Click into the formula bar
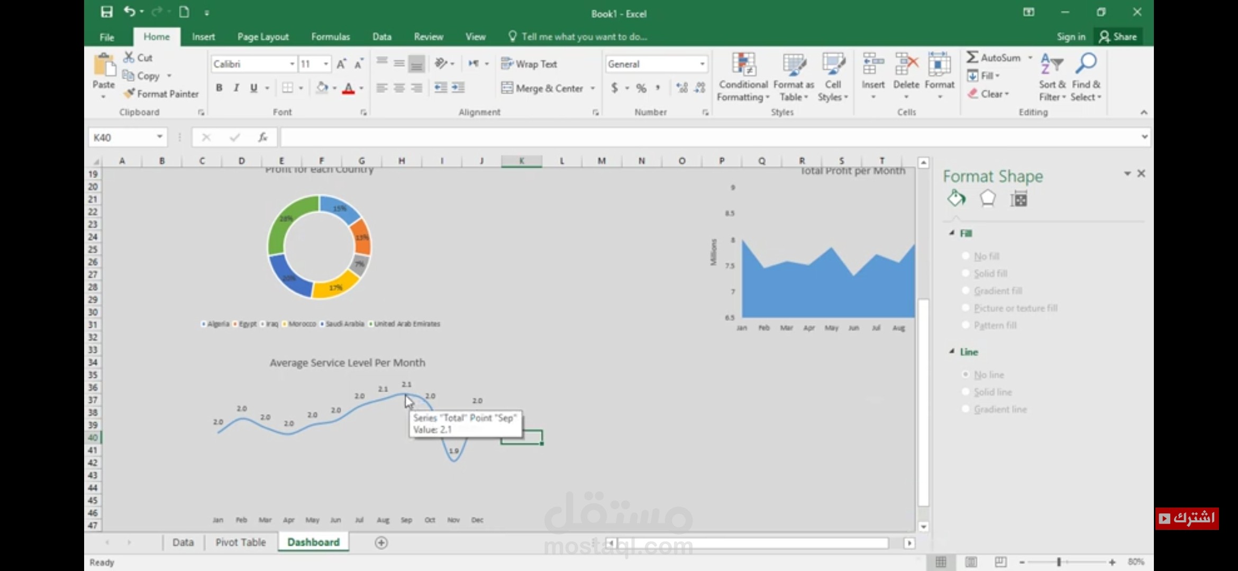Screen dimensions: 1238x571 click(x=688, y=137)
